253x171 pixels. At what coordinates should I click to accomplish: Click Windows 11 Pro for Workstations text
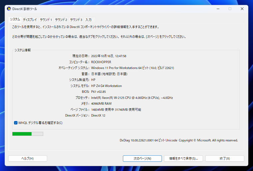132,68
